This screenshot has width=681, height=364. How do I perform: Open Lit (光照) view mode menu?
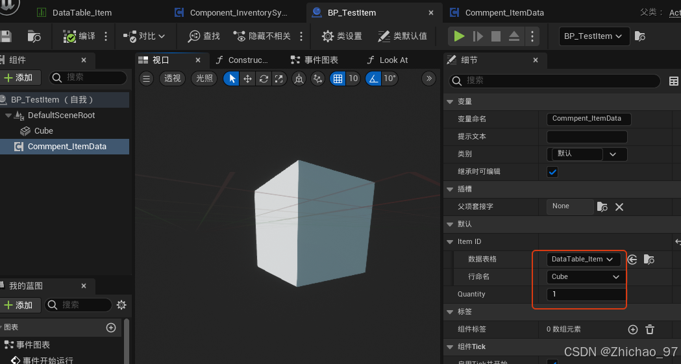(x=204, y=79)
